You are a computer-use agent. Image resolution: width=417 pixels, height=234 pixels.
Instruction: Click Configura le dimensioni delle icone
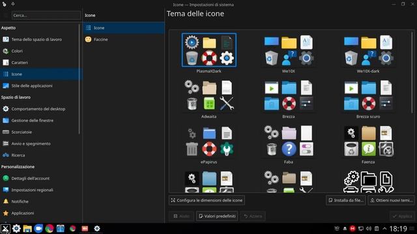(207, 200)
